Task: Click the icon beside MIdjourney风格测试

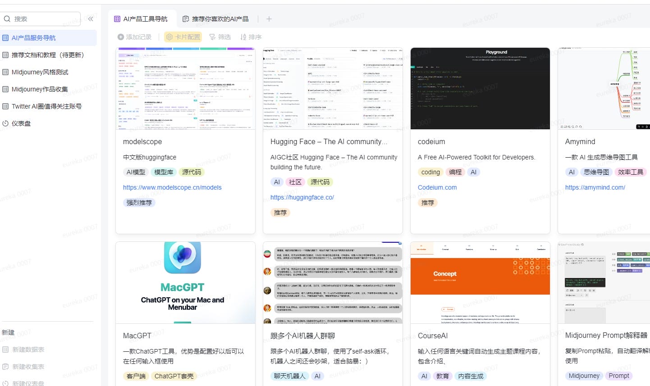Action: pos(5,72)
